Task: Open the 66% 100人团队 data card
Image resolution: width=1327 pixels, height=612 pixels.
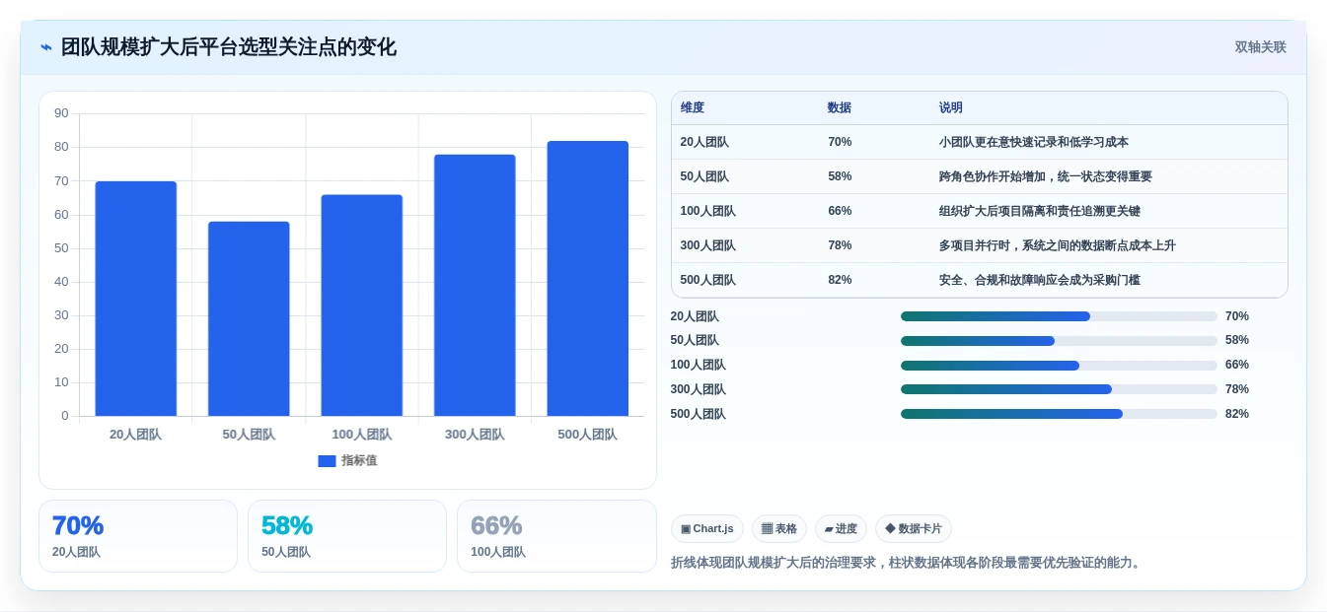Action: click(556, 536)
